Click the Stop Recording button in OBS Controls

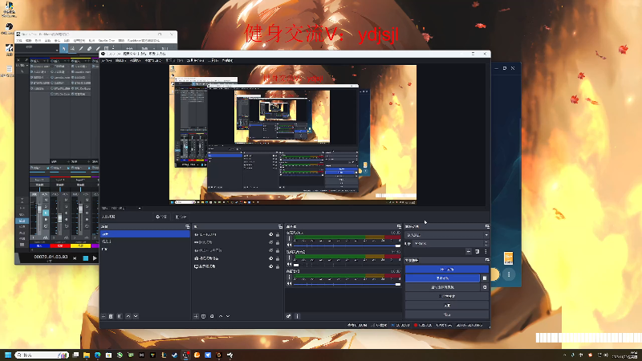(x=442, y=278)
